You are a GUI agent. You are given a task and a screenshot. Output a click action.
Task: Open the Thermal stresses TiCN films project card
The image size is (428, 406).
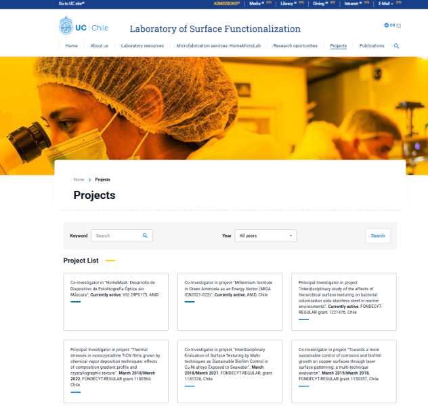[116, 371]
